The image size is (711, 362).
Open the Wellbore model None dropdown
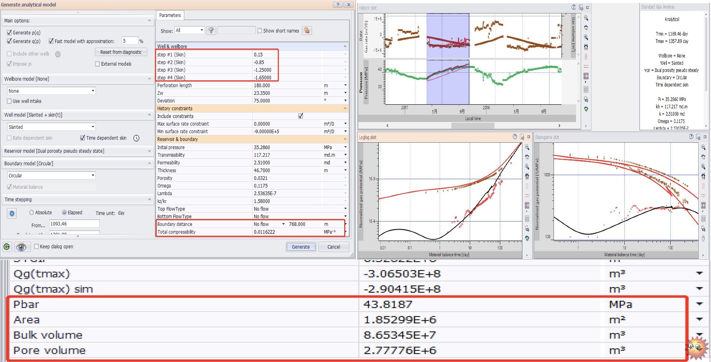click(51, 91)
